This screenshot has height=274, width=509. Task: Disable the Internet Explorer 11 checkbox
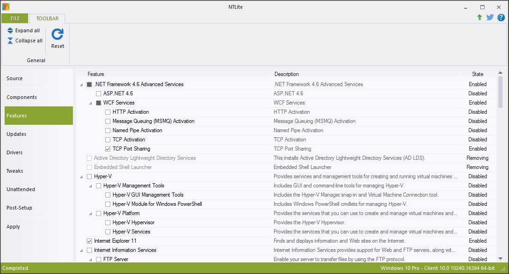89,241
